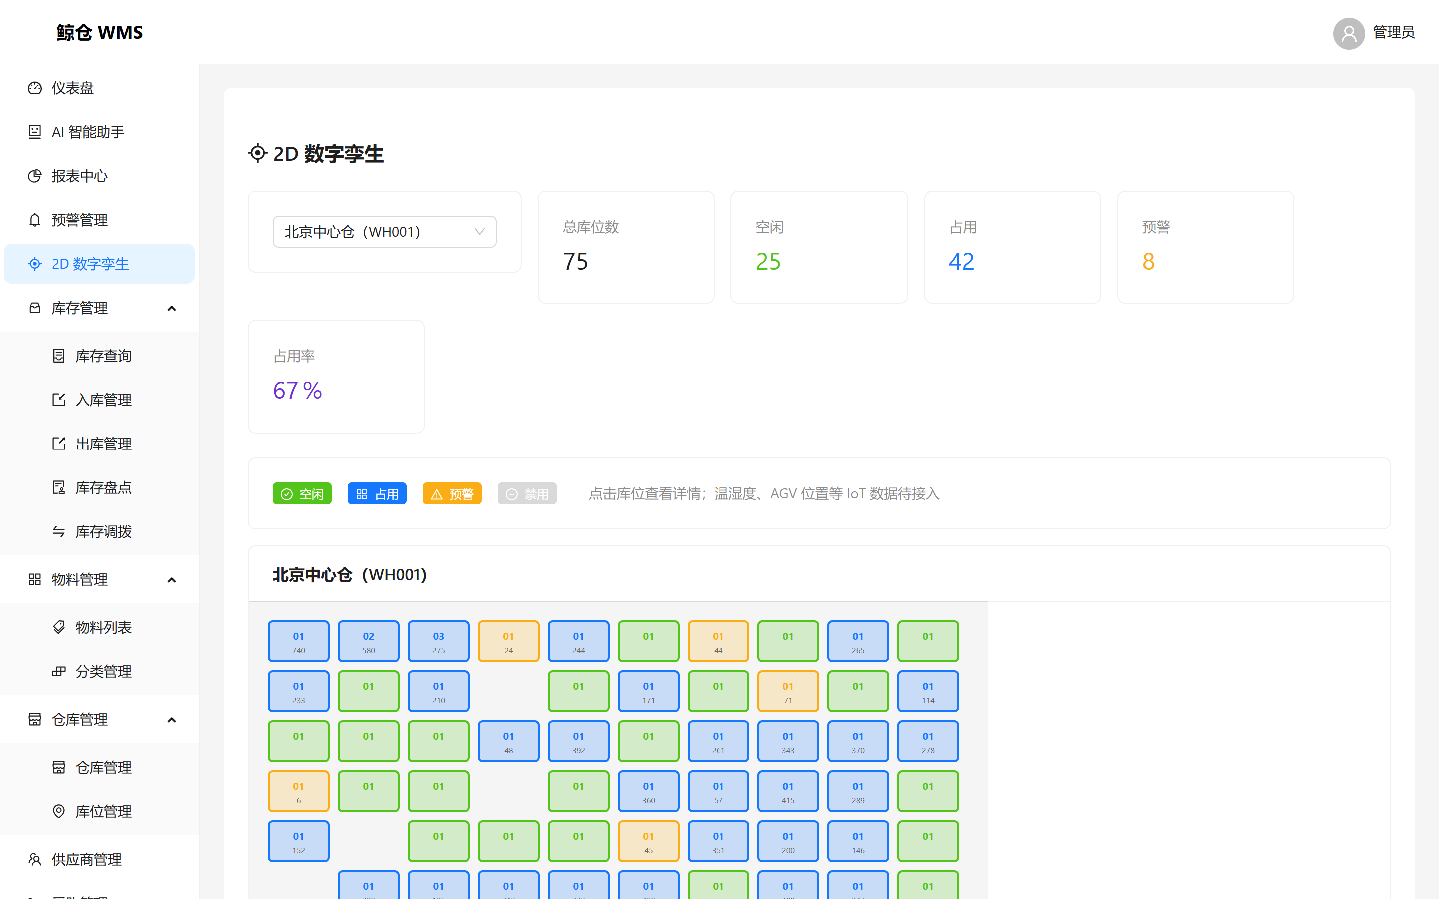Image resolution: width=1439 pixels, height=899 pixels.
Task: Click the grid icon beside 物料管理
Action: 35,580
